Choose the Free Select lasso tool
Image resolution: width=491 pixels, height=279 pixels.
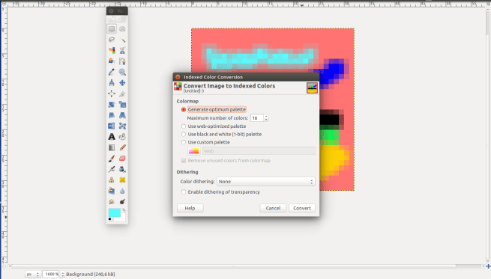pos(112,40)
